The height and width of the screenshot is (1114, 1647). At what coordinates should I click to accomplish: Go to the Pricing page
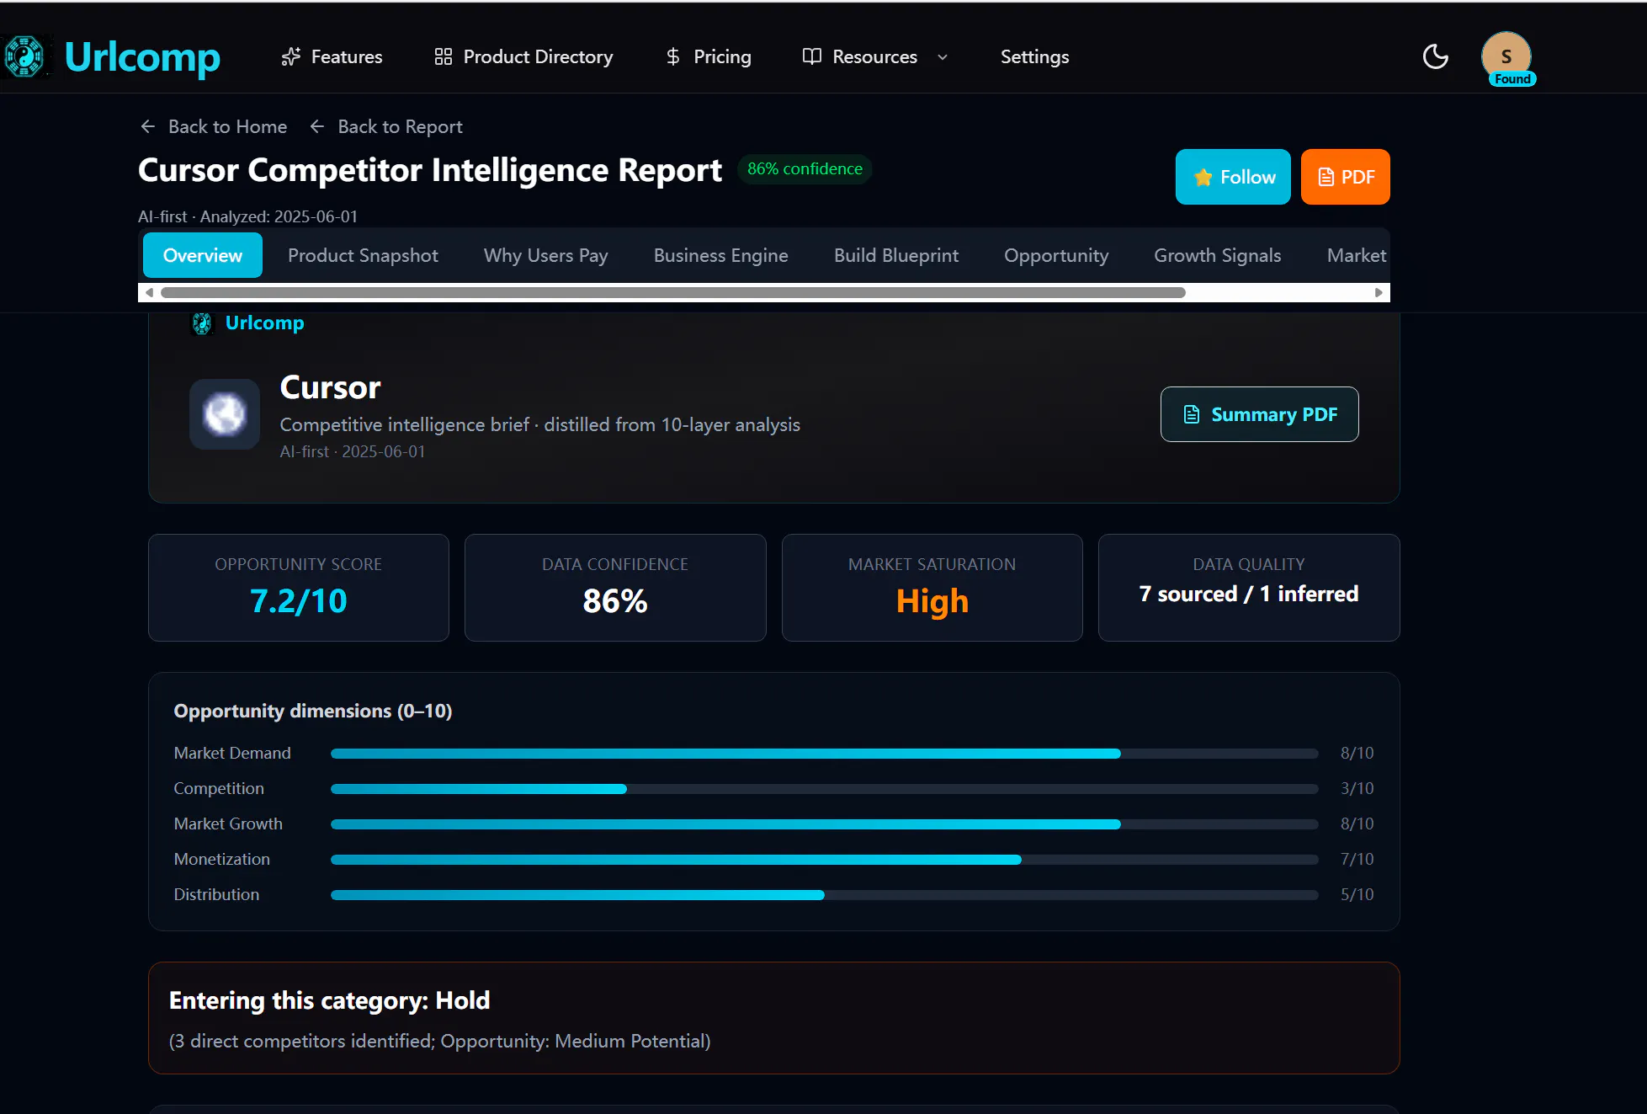[x=708, y=56]
